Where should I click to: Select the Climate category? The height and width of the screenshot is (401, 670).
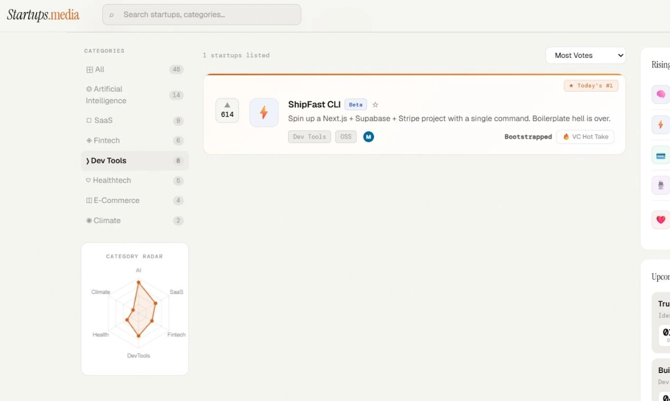(134, 220)
